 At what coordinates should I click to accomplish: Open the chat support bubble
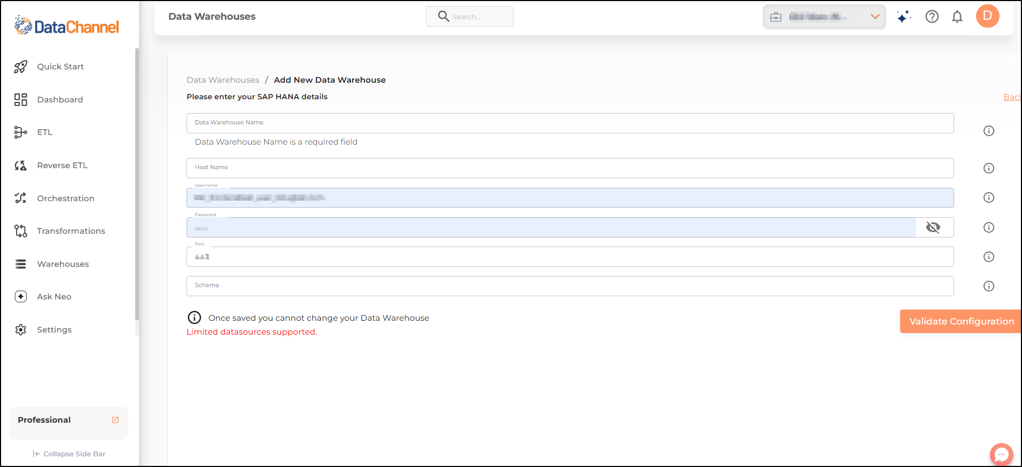[1001, 454]
